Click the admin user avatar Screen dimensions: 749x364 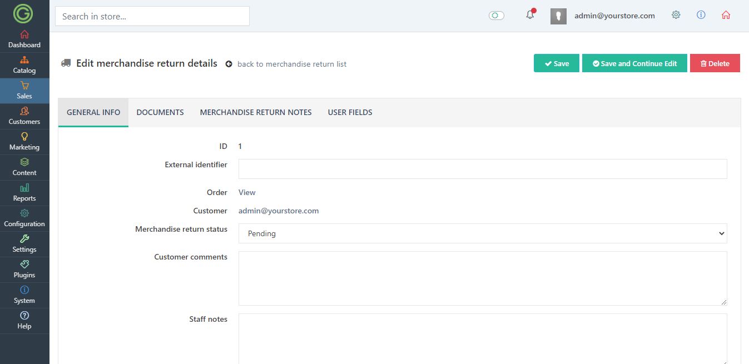[x=558, y=16]
